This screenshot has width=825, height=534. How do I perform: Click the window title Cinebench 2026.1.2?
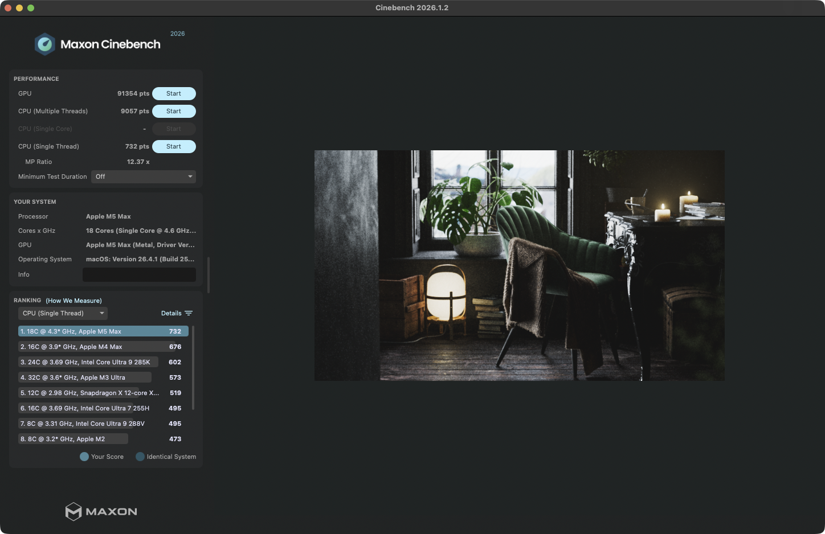click(x=412, y=8)
